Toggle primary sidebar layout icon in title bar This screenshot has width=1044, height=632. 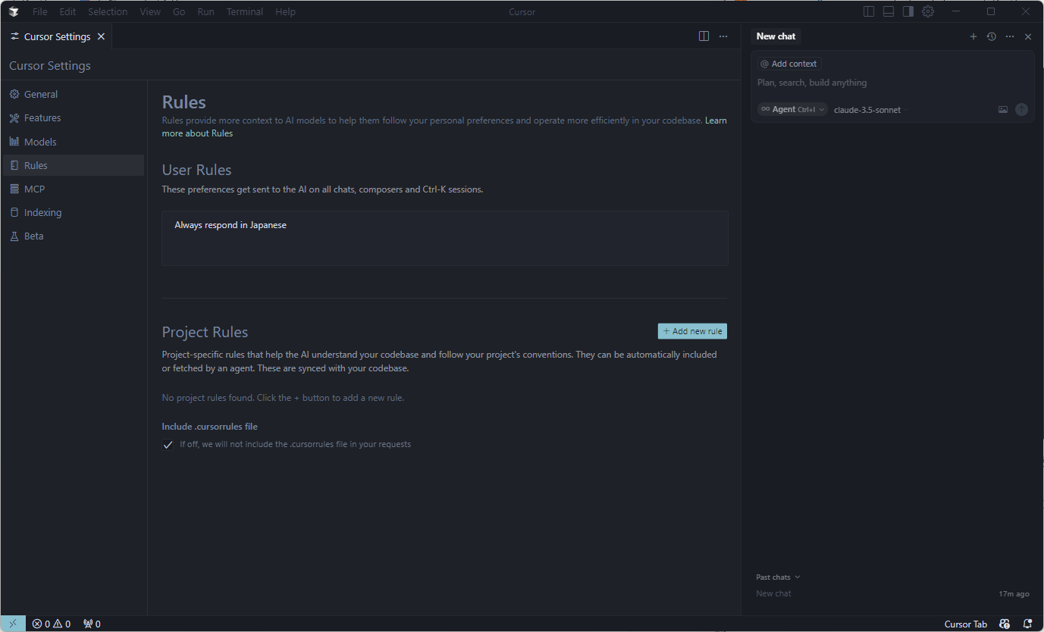[x=869, y=11]
